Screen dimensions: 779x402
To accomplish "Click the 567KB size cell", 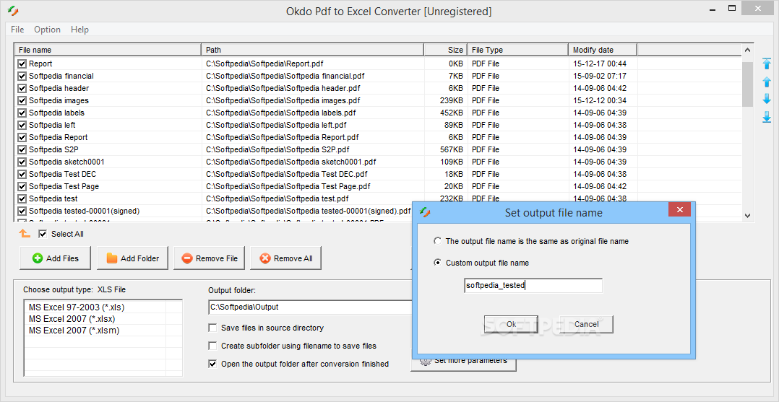I will [451, 149].
